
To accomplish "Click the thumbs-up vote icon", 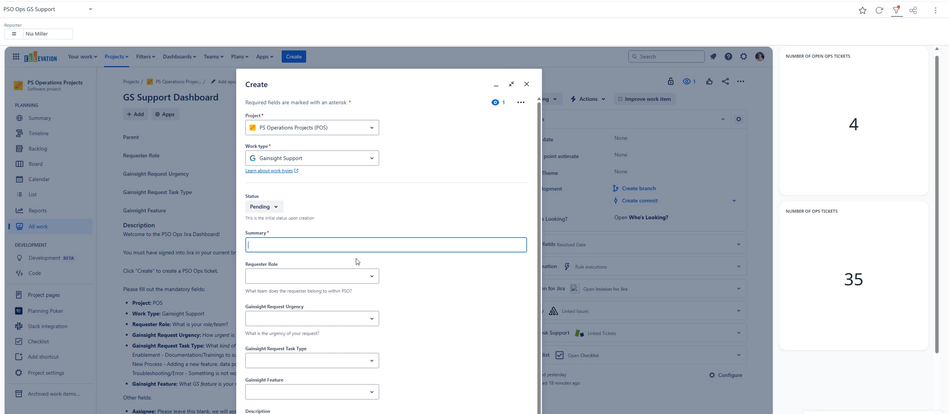I will coord(709,81).
